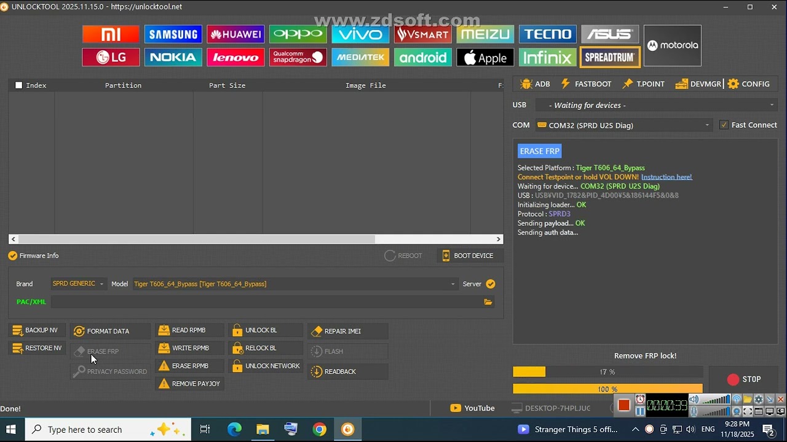Viewport: 787px width, 442px height.
Task: Select the Xiaomi MI brand logo
Action: (x=111, y=34)
